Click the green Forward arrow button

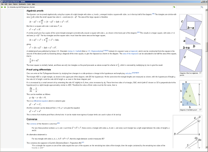coord(5,7)
